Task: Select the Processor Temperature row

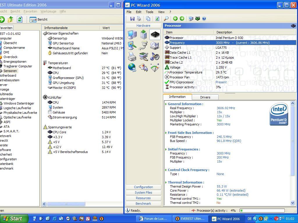Action: [x=230, y=72]
